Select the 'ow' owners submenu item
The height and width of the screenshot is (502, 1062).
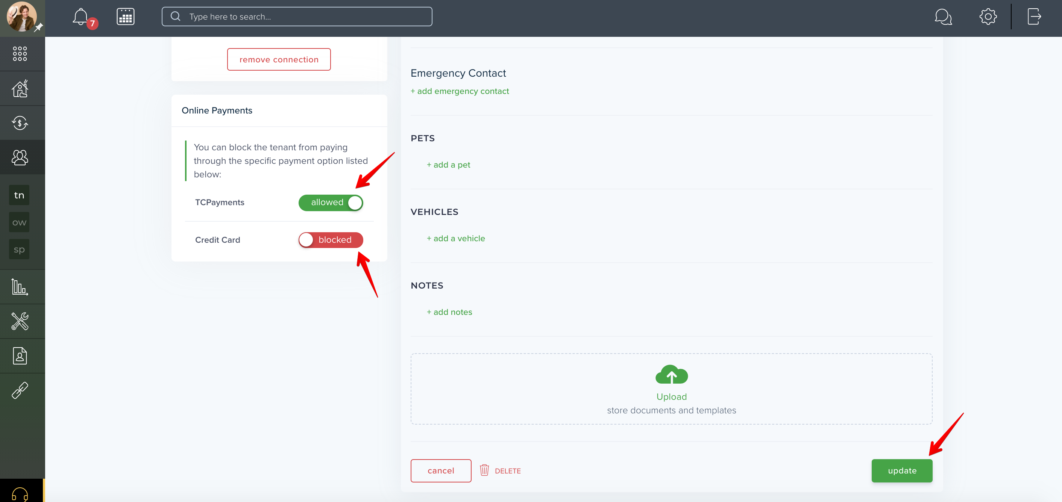pyautogui.click(x=19, y=222)
